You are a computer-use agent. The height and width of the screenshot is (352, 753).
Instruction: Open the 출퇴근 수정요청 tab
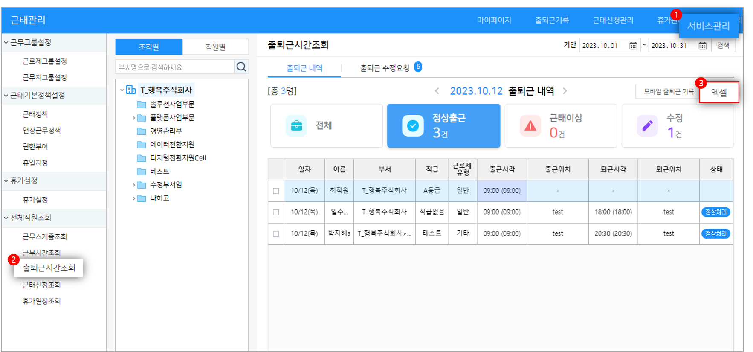click(x=385, y=68)
